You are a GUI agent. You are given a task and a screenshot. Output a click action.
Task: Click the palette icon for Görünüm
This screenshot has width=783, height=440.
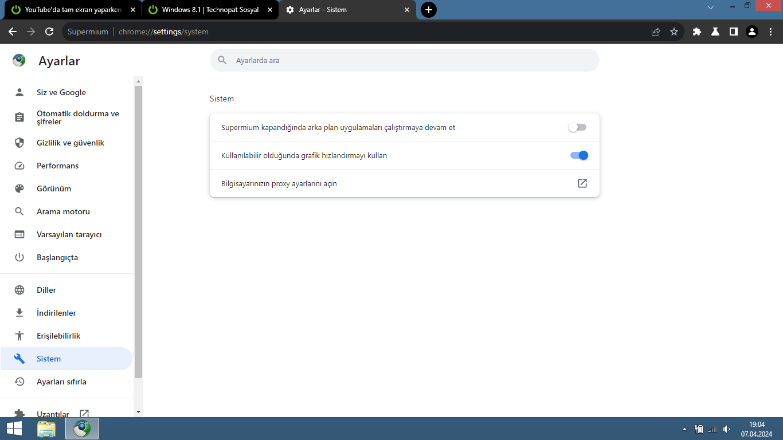click(x=19, y=188)
